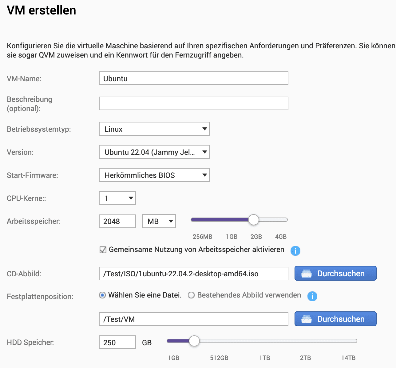Open the CPU-Kerne count dropdown
Viewport: 396px width, 368px height.
pyautogui.click(x=117, y=198)
